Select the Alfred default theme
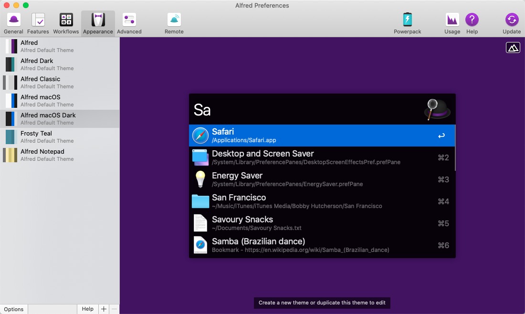This screenshot has width=525, height=314. (60, 46)
